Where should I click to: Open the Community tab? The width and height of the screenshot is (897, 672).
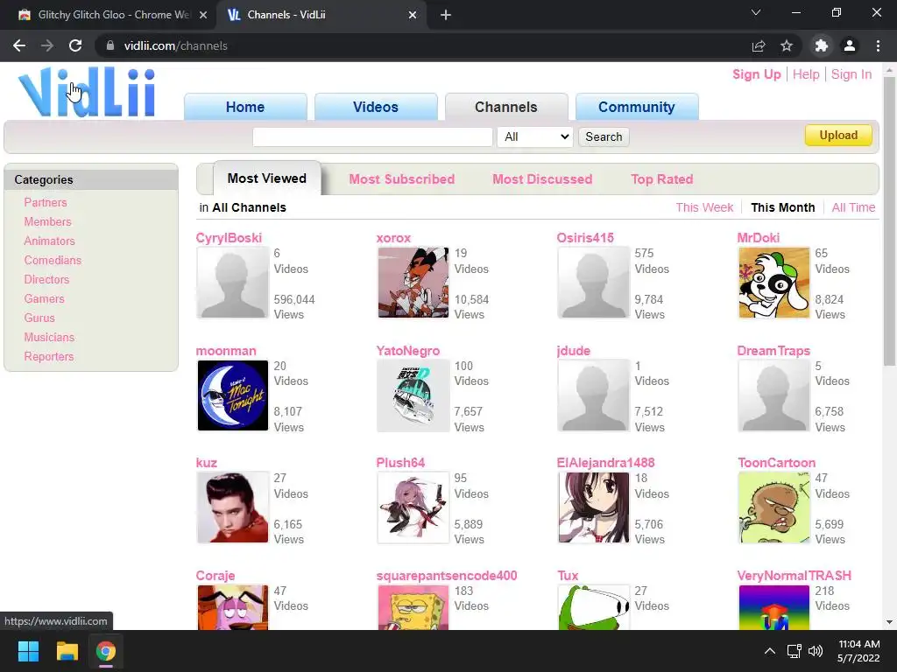tap(637, 107)
